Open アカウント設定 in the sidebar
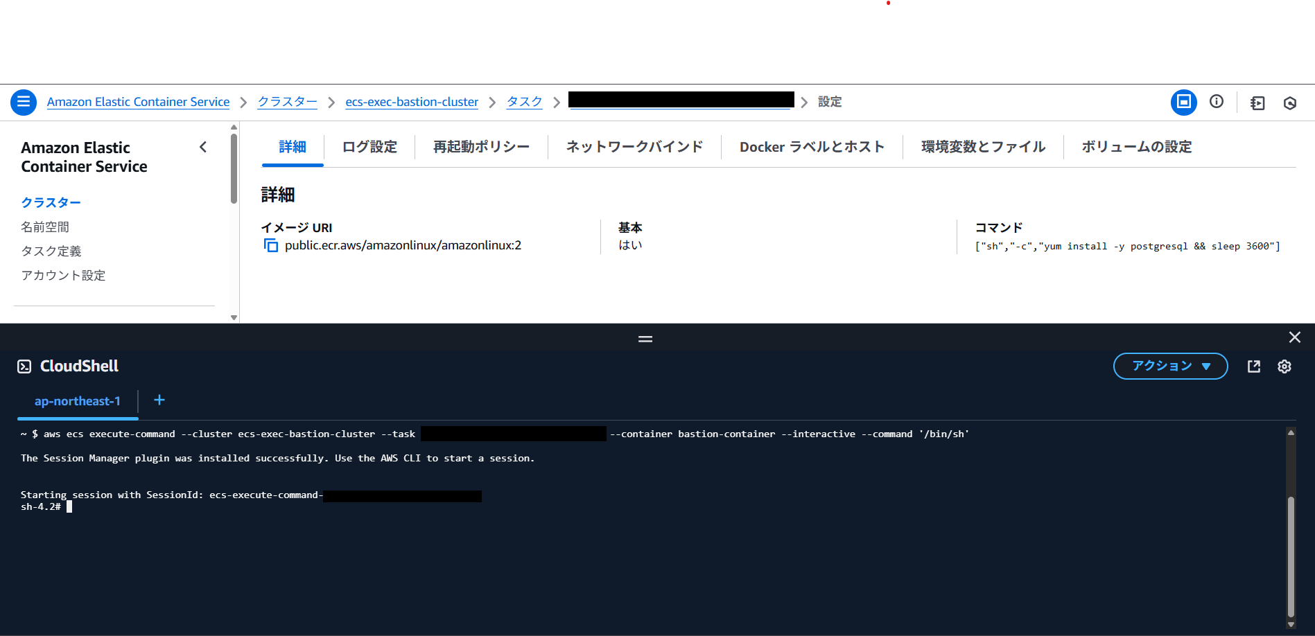Image resolution: width=1315 pixels, height=636 pixels. 63,275
